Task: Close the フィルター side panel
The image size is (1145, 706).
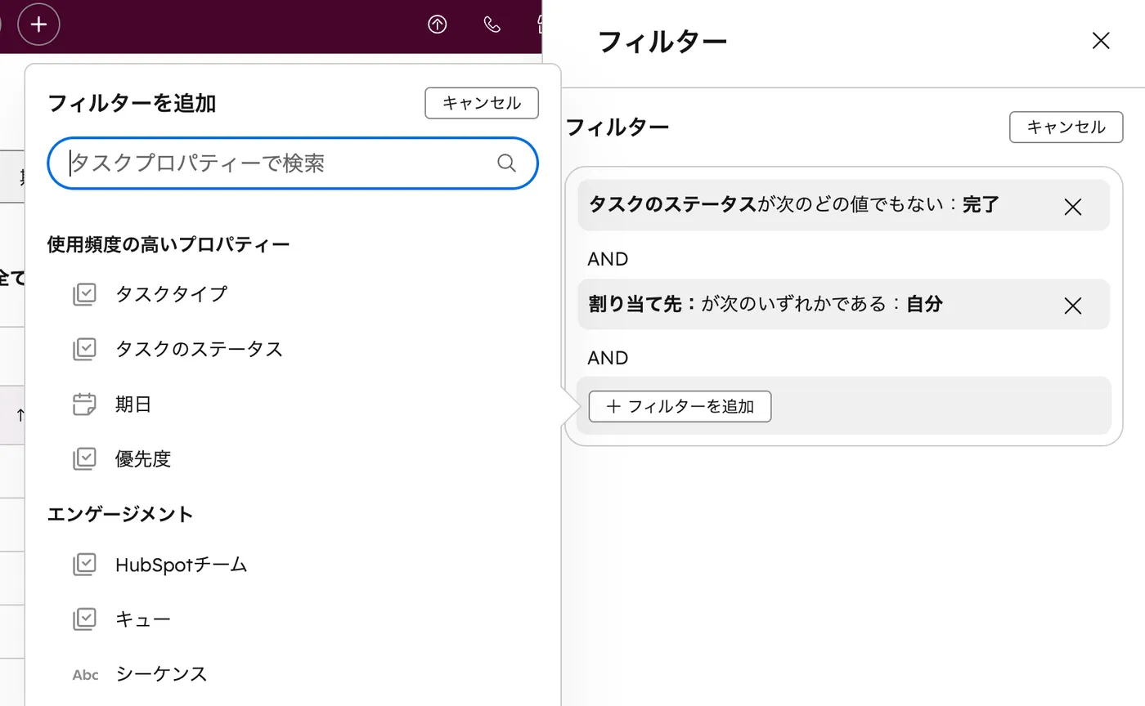Action: coord(1100,40)
